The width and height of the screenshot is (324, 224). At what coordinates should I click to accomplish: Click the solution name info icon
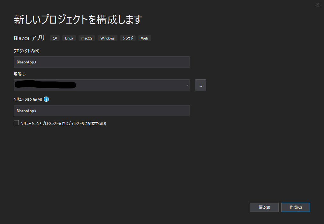click(x=46, y=99)
